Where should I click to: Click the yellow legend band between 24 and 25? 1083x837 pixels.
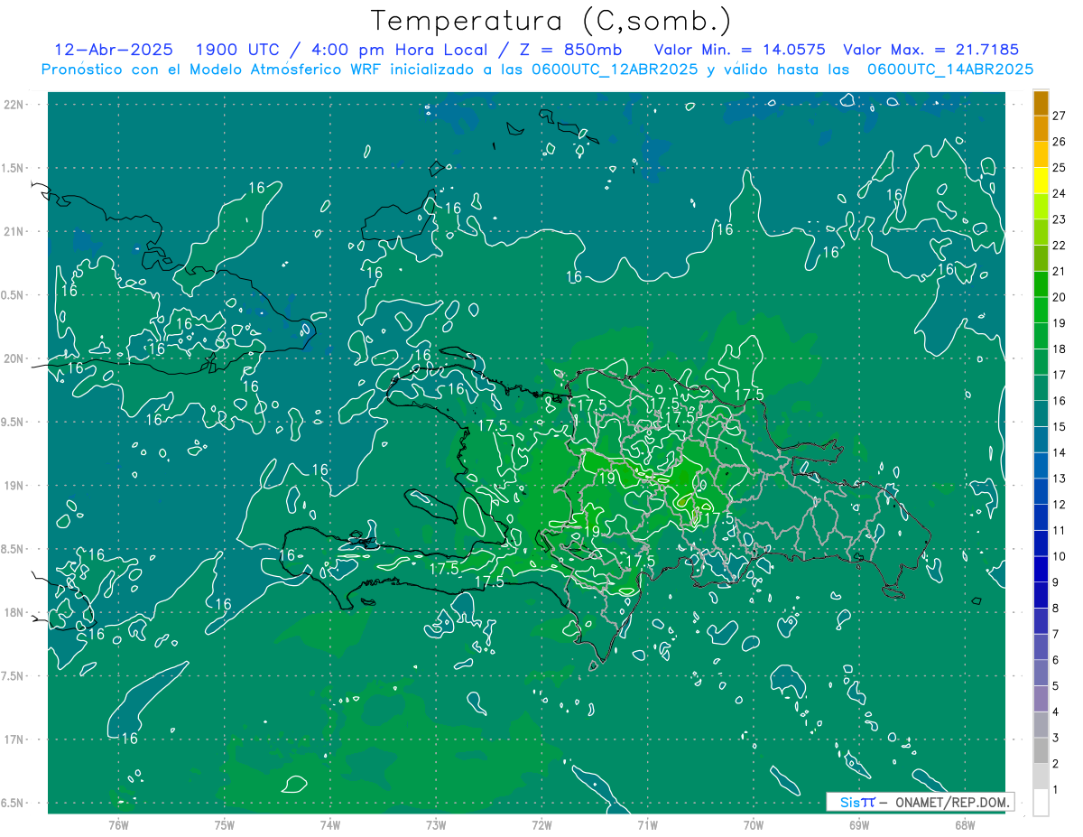point(1041,181)
